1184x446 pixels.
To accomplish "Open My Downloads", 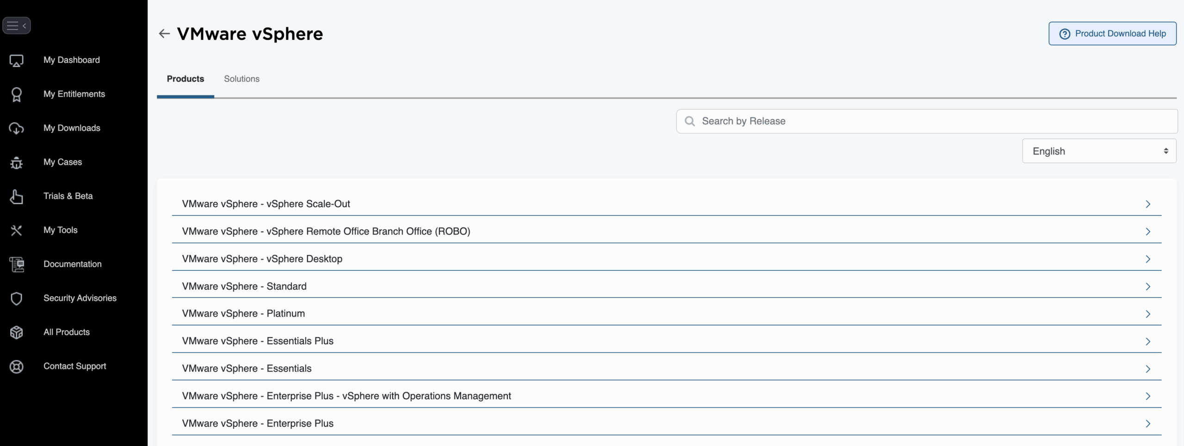I will [72, 128].
